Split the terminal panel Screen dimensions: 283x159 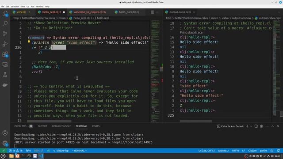(256, 126)
